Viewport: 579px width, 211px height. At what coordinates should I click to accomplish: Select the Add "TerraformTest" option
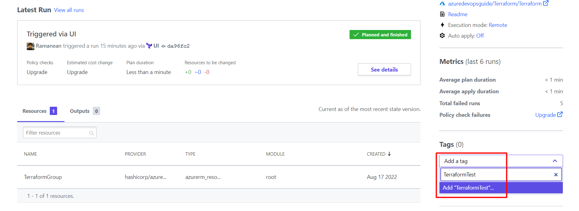(x=501, y=188)
